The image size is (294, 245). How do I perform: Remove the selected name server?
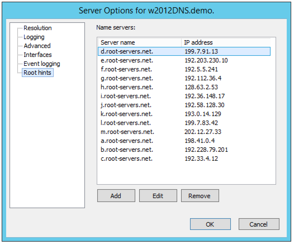200,196
